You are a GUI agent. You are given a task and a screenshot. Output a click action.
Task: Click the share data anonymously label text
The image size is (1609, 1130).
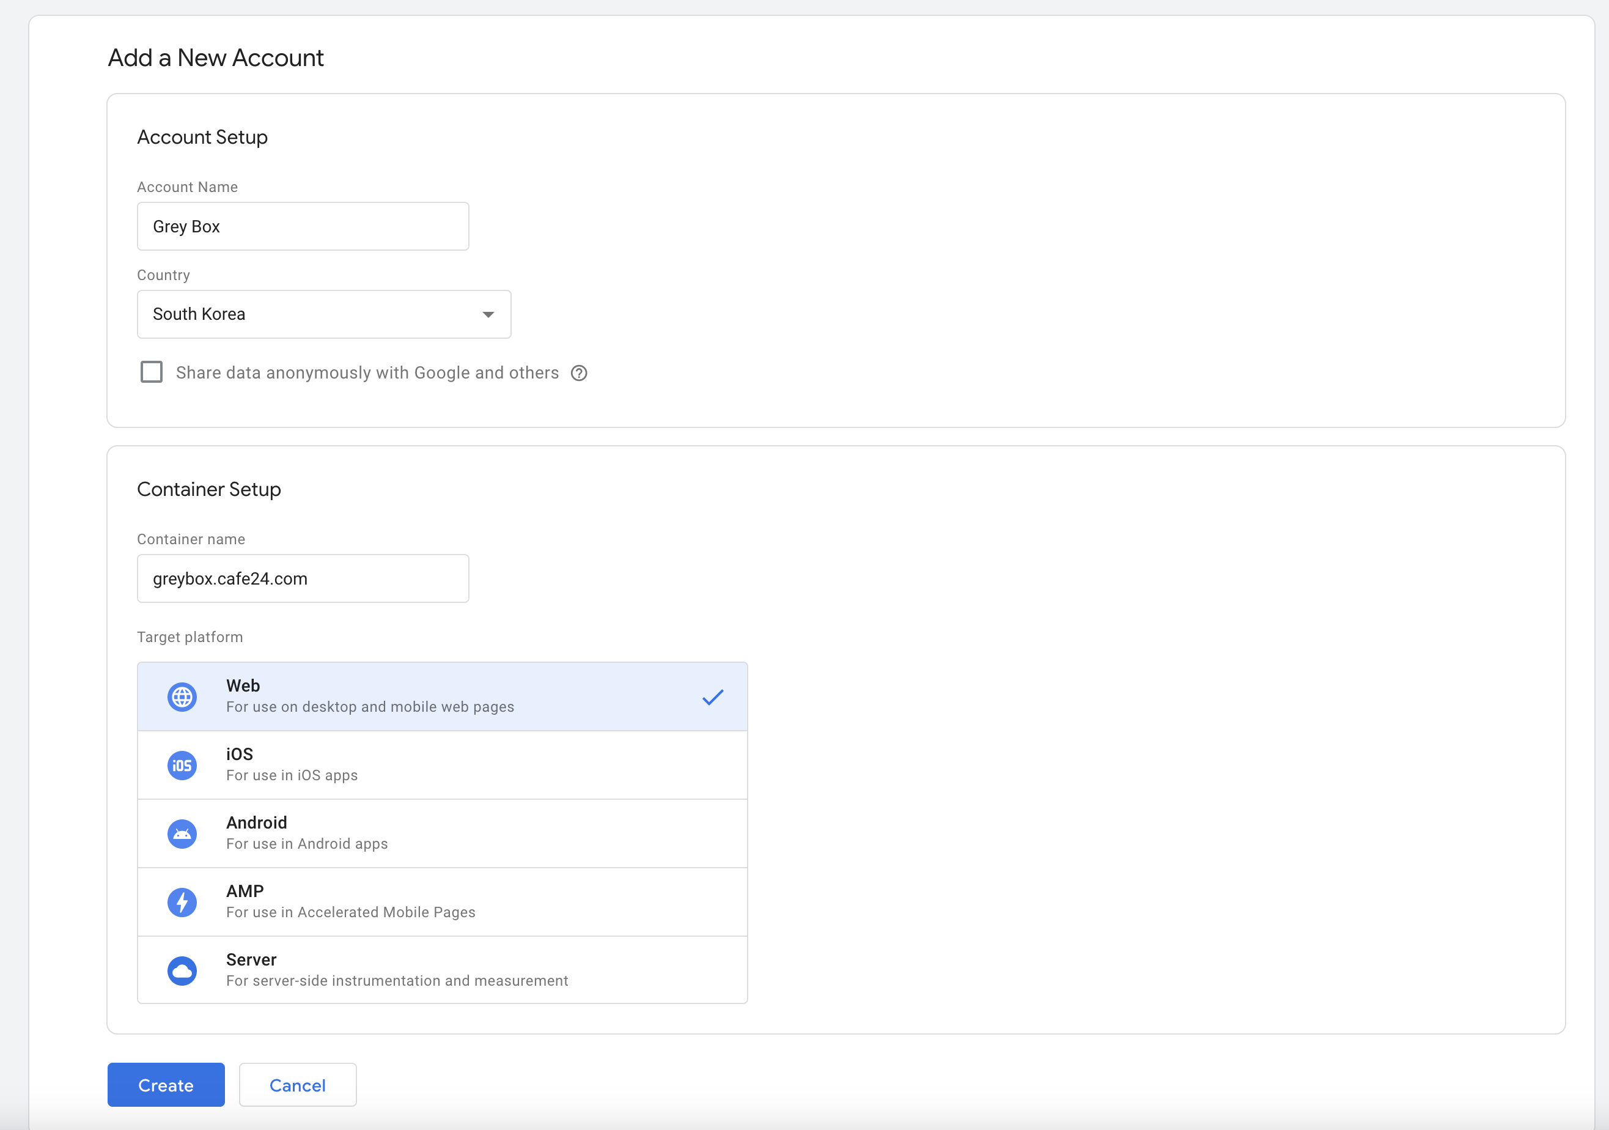click(367, 373)
